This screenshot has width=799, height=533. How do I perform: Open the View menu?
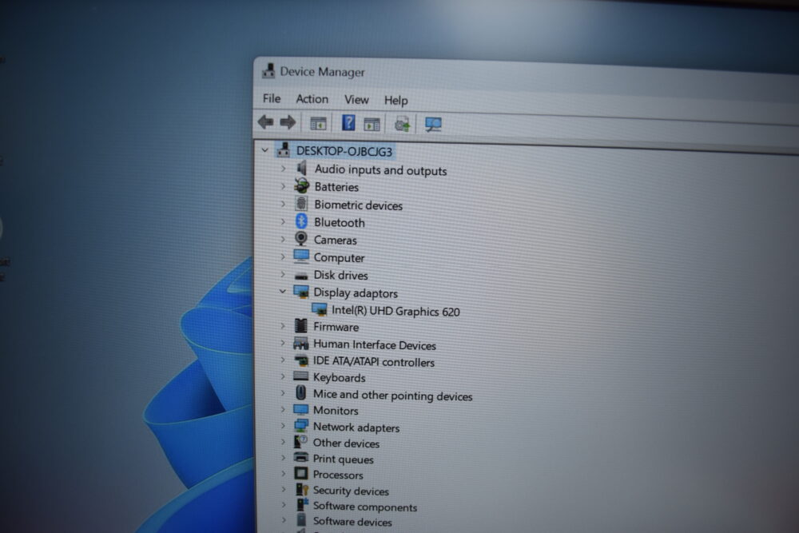click(356, 99)
